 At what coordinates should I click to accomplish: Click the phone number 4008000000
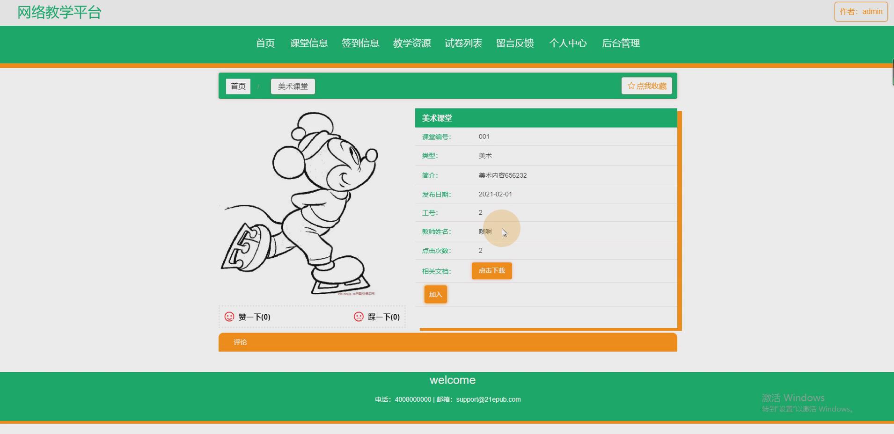click(x=413, y=399)
